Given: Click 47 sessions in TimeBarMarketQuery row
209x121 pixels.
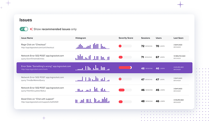Looking at the screenshot, I should point(147,80).
